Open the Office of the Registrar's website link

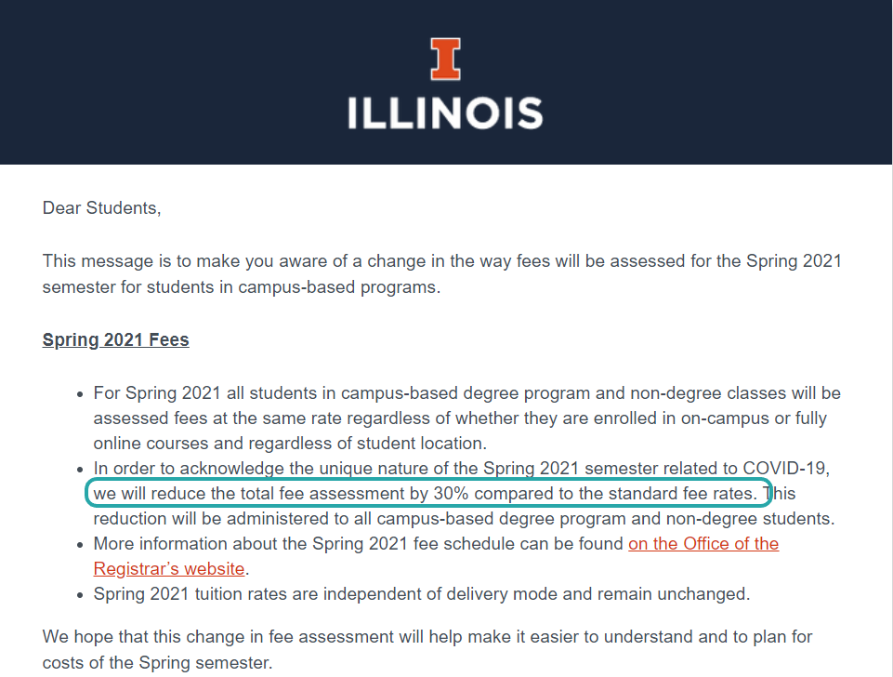pyautogui.click(x=703, y=544)
